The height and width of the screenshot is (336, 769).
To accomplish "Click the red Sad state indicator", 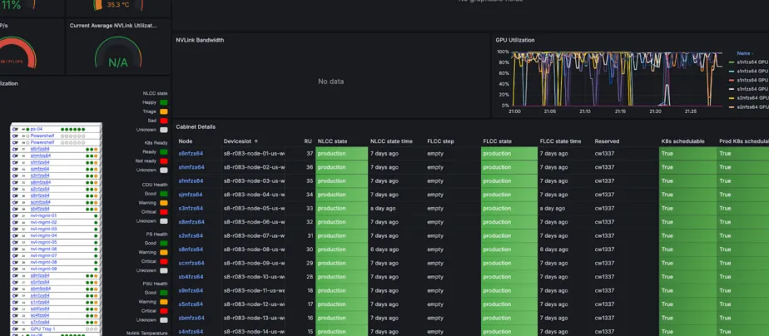I will pyautogui.click(x=164, y=121).
